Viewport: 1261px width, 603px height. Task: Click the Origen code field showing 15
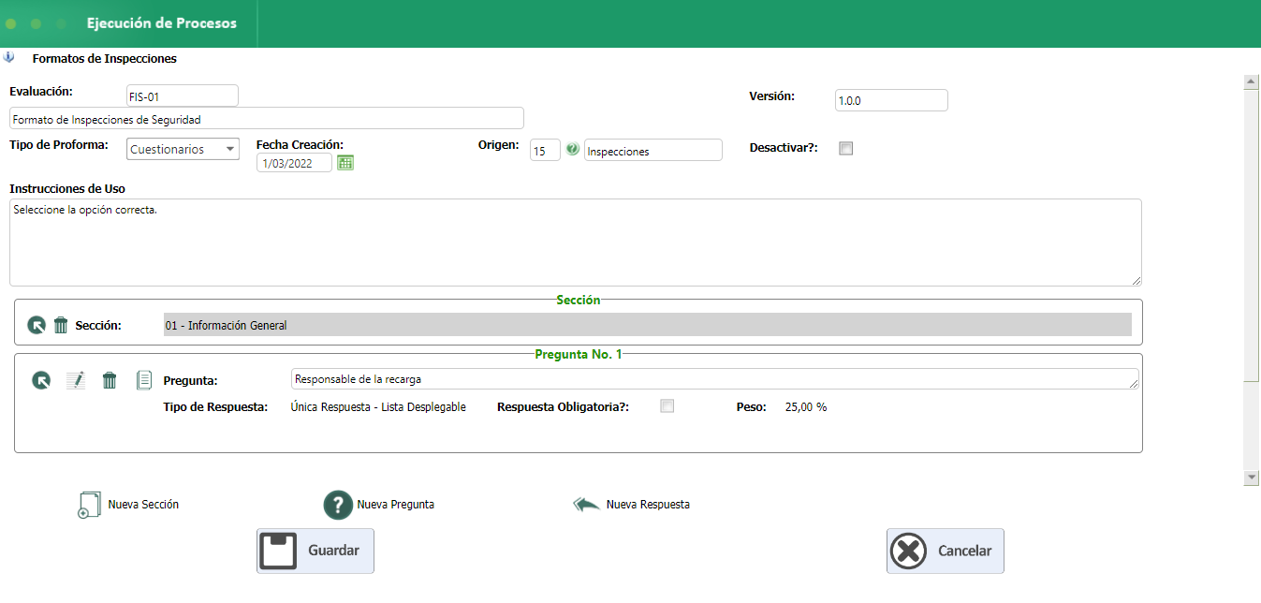(x=545, y=150)
